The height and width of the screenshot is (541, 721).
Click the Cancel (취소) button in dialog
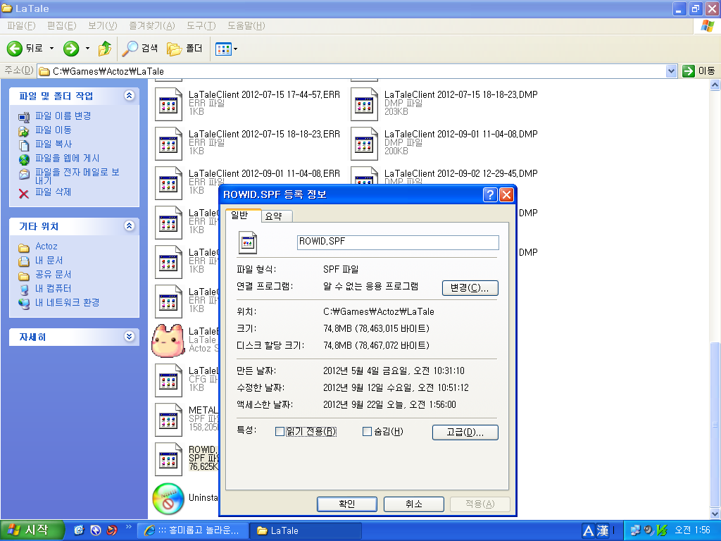point(414,504)
